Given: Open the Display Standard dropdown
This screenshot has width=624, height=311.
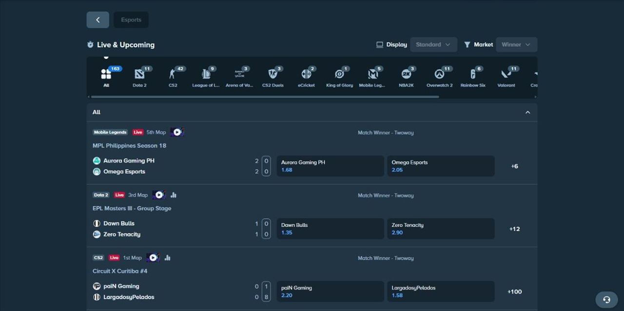Looking at the screenshot, I should tap(433, 44).
